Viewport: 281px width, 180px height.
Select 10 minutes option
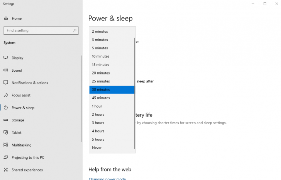pos(112,56)
